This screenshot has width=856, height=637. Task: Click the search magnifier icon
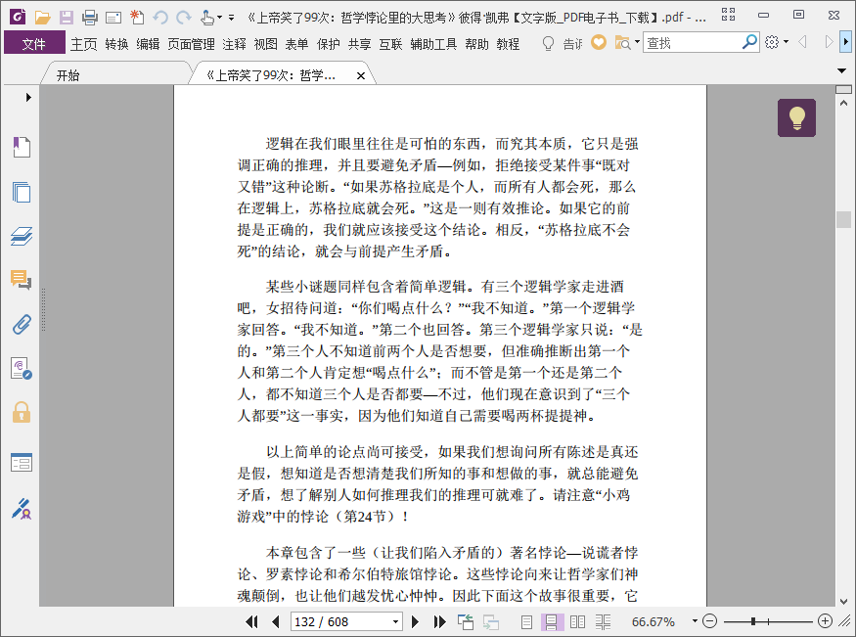749,41
